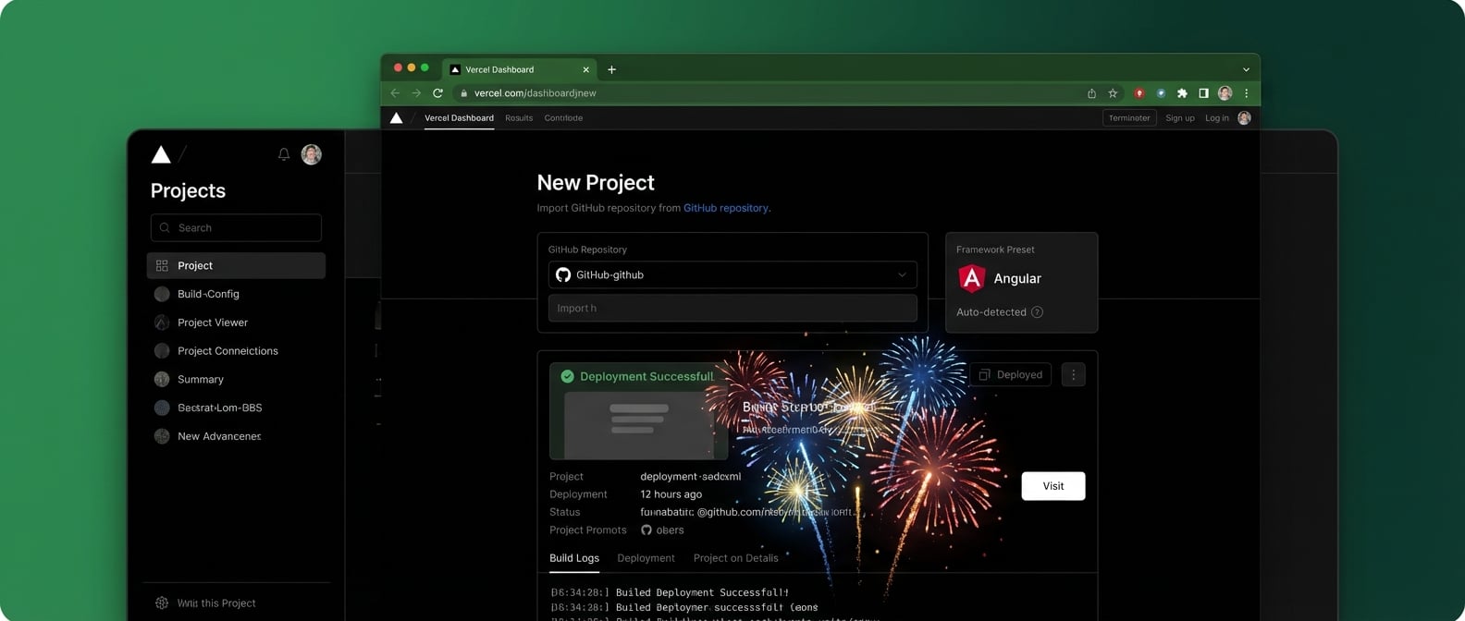Expand the browser tab list chevron
This screenshot has height=621, width=1465.
[1246, 69]
